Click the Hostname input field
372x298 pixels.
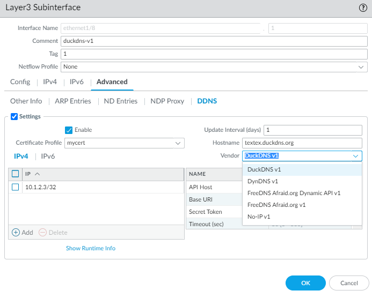pyautogui.click(x=302, y=143)
